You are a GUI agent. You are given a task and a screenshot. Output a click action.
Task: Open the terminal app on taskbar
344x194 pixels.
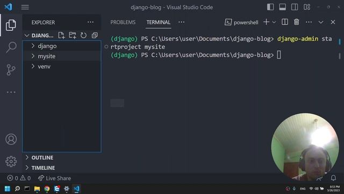pyautogui.click(x=27, y=189)
